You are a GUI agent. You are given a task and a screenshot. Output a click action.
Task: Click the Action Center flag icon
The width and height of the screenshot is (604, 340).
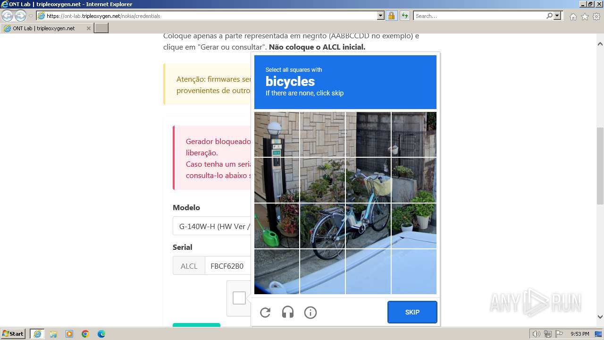tap(559, 334)
